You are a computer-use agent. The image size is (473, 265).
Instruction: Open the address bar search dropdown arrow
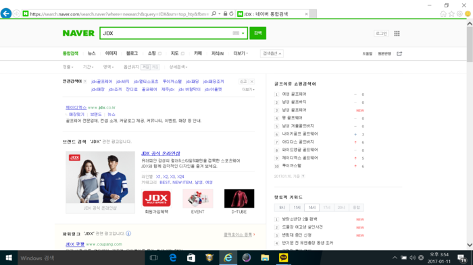tap(220, 14)
